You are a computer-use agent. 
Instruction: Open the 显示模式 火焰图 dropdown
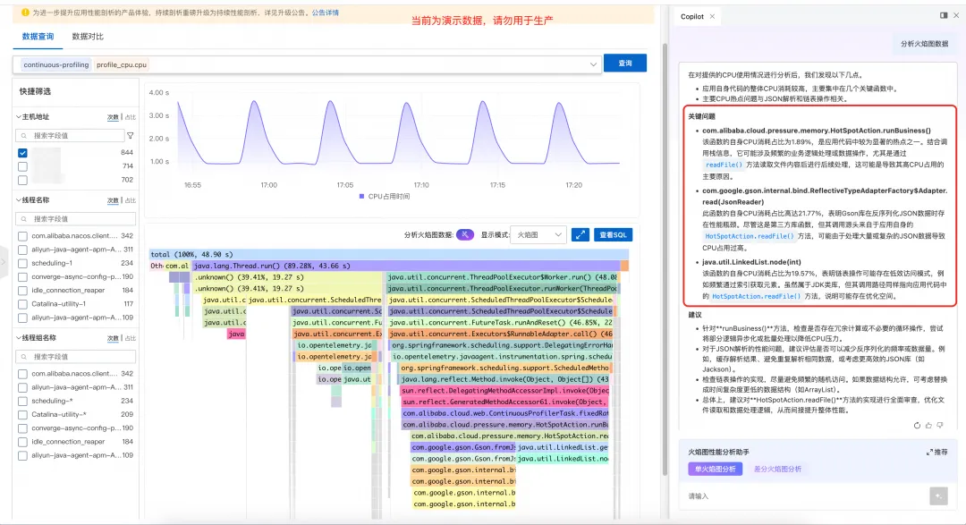[538, 234]
